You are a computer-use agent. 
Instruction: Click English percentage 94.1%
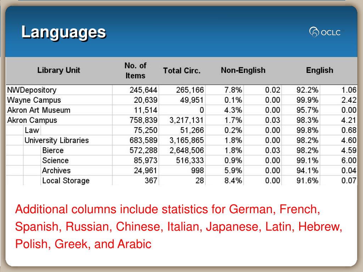click(x=307, y=170)
